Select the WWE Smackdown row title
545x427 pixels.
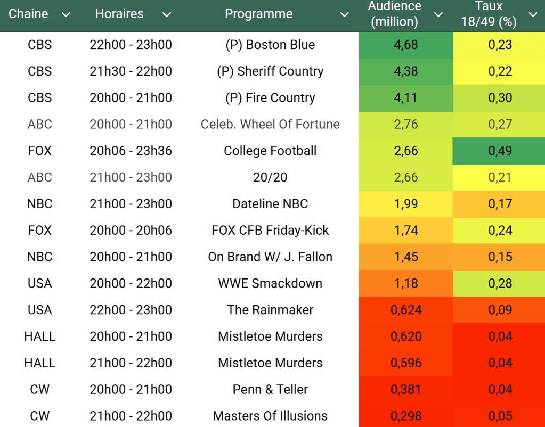pos(270,283)
